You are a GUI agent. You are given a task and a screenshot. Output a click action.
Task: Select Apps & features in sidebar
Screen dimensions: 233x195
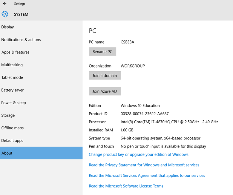[41, 52]
